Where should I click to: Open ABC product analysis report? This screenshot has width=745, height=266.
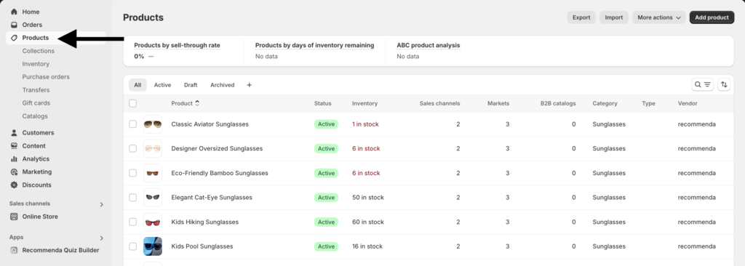click(x=429, y=46)
